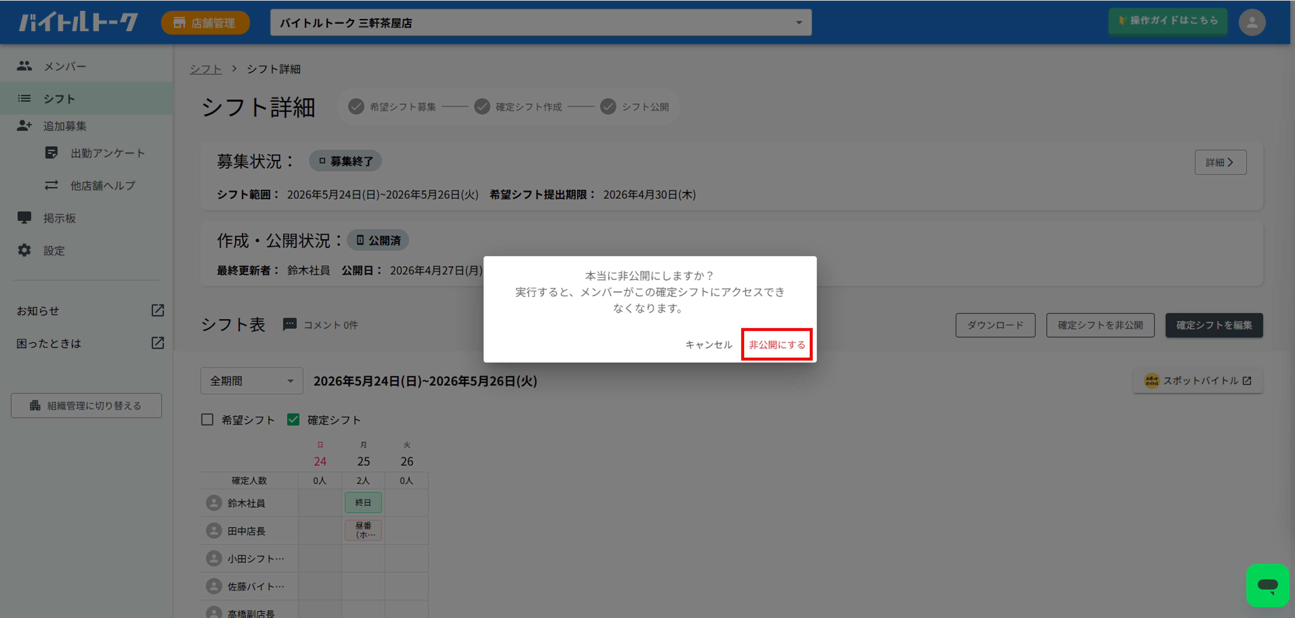
Task: Uncheck the 確定シフト checkbox
Action: pos(293,419)
